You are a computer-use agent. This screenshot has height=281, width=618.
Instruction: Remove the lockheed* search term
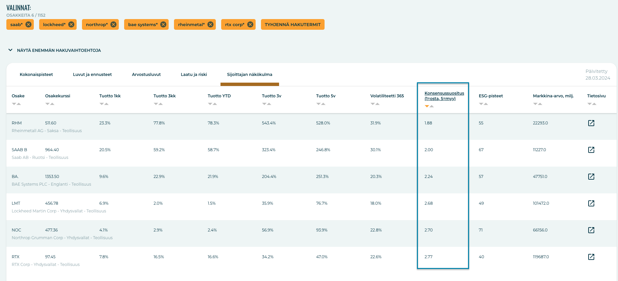(71, 24)
